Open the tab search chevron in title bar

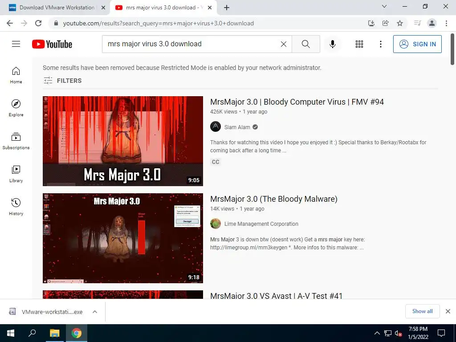pyautogui.click(x=384, y=6)
